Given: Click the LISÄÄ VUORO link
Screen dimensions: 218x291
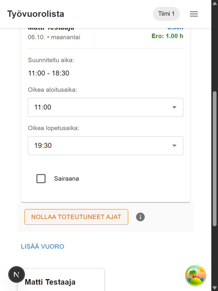Looking at the screenshot, I should (42, 246).
